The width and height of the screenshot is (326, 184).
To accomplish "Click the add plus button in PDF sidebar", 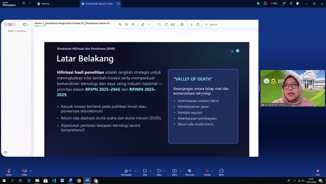I will (x=6, y=152).
